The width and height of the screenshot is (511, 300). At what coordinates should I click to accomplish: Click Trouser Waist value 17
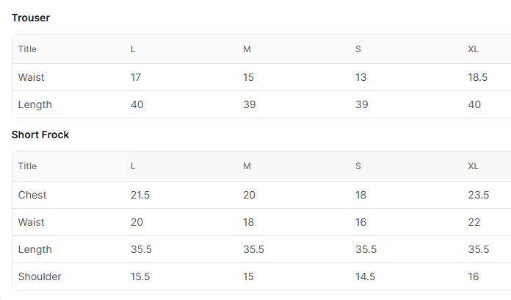point(136,77)
